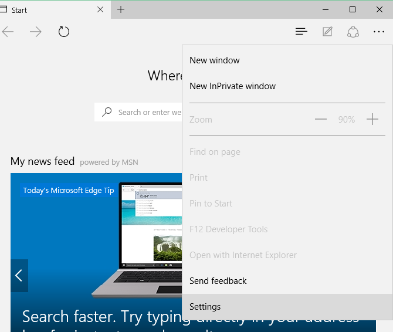Click the laptop image in news feed

pyautogui.click(x=137, y=240)
